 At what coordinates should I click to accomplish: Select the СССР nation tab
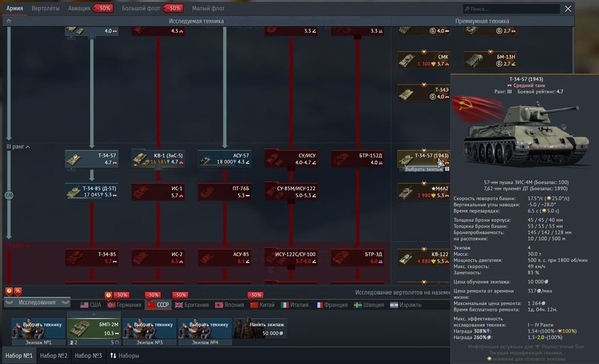pyautogui.click(x=158, y=304)
